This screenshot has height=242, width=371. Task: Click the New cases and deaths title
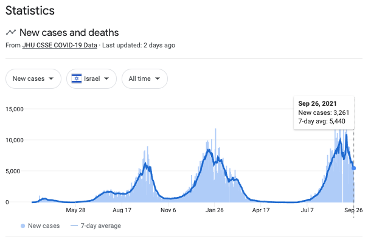[69, 32]
